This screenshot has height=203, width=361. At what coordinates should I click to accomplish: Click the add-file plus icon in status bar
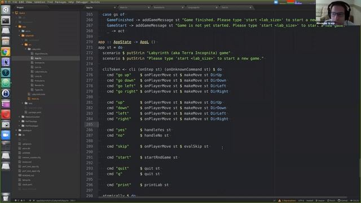coord(30,201)
